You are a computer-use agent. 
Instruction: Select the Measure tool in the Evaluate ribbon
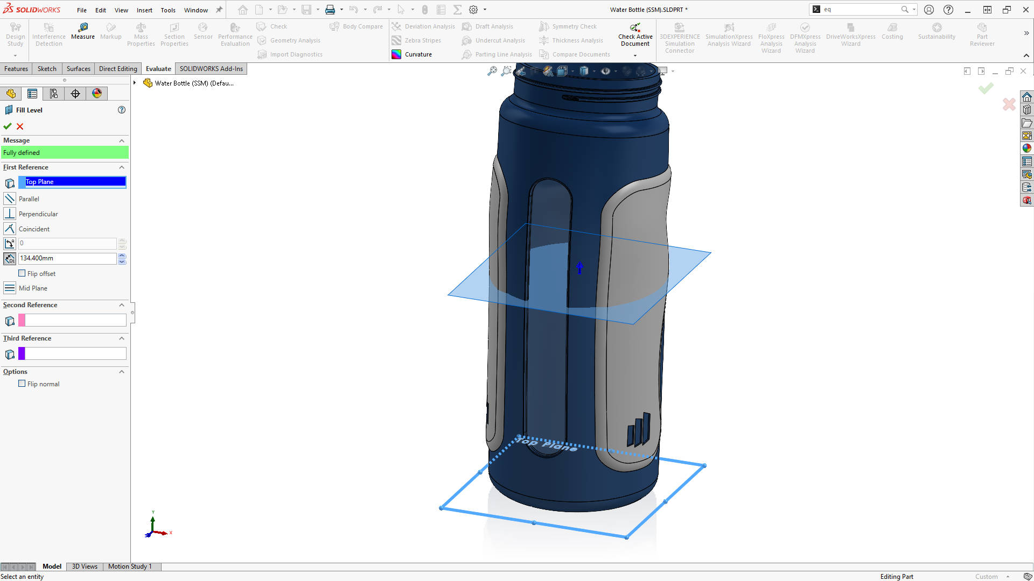point(82,32)
